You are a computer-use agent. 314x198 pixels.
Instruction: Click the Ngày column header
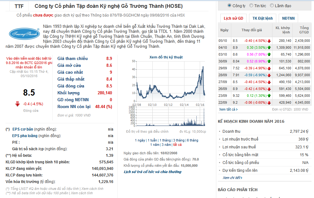tap(224, 30)
